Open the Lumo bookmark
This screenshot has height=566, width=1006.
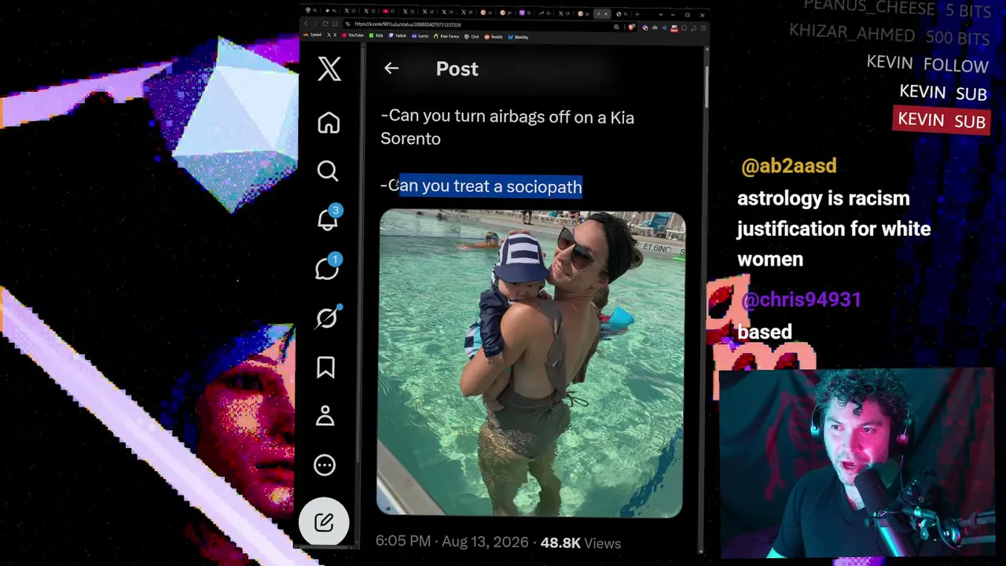coord(420,36)
